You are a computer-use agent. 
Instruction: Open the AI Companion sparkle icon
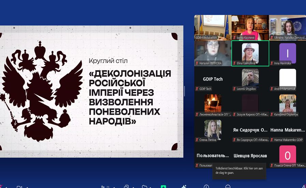(x=184, y=187)
